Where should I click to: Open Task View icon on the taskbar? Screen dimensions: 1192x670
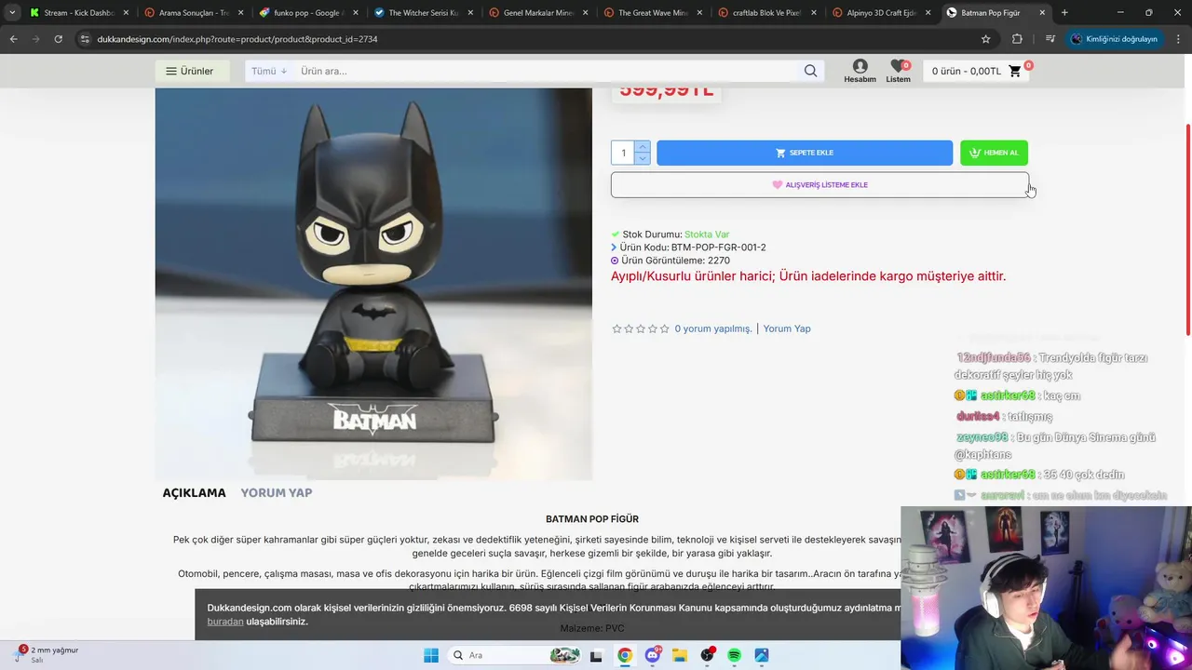click(597, 655)
